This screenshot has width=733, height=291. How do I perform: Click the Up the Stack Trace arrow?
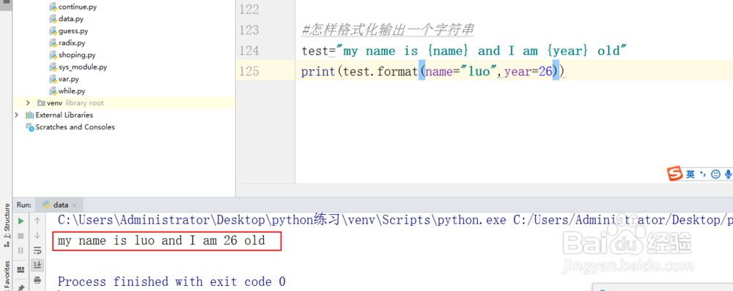pos(37,221)
